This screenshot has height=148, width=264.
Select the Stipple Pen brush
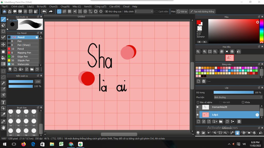pos(23,60)
